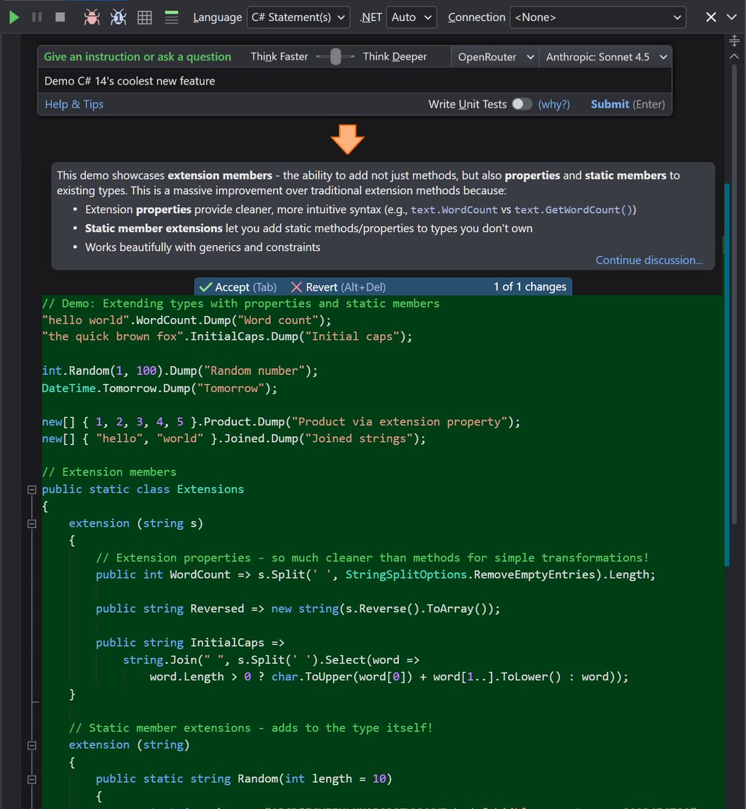Switch AI provider using the OpenRouter dropdown
The height and width of the screenshot is (809, 746).
pyautogui.click(x=495, y=57)
